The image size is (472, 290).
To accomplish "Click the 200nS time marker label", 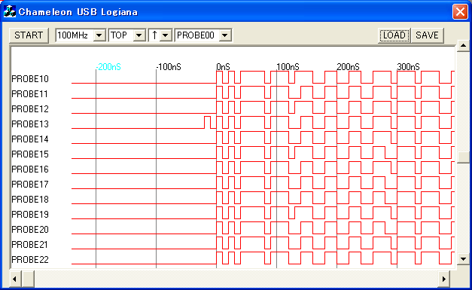I will (x=348, y=67).
